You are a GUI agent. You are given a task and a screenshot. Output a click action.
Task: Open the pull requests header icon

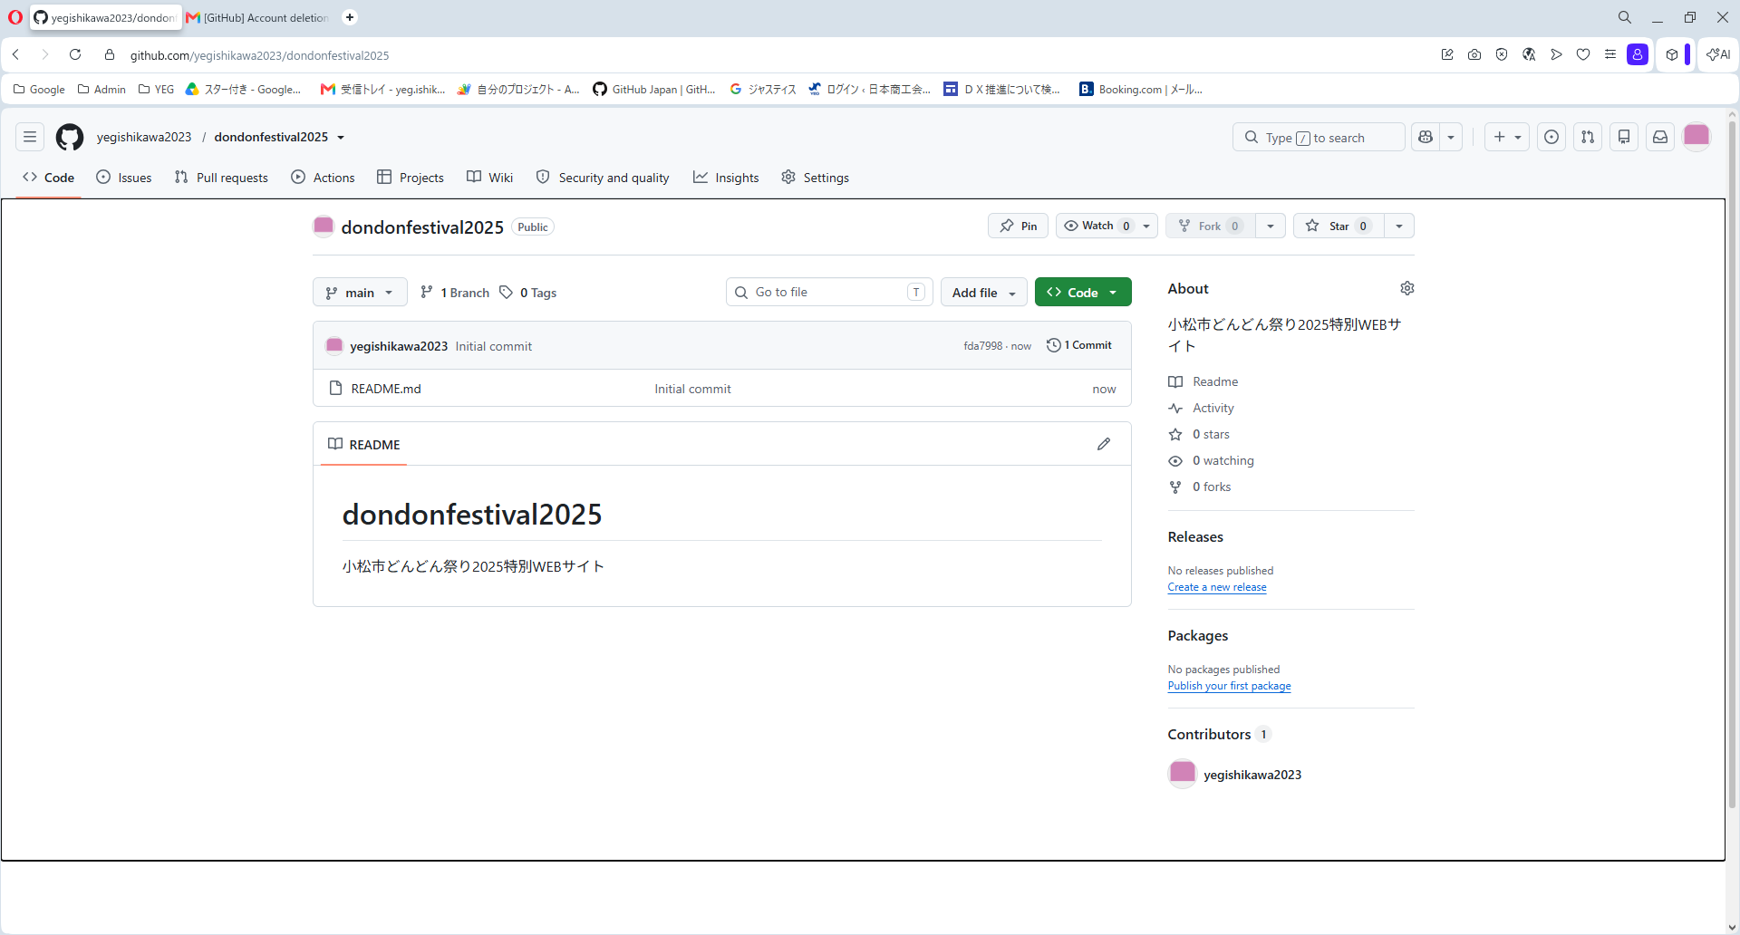(x=1588, y=137)
